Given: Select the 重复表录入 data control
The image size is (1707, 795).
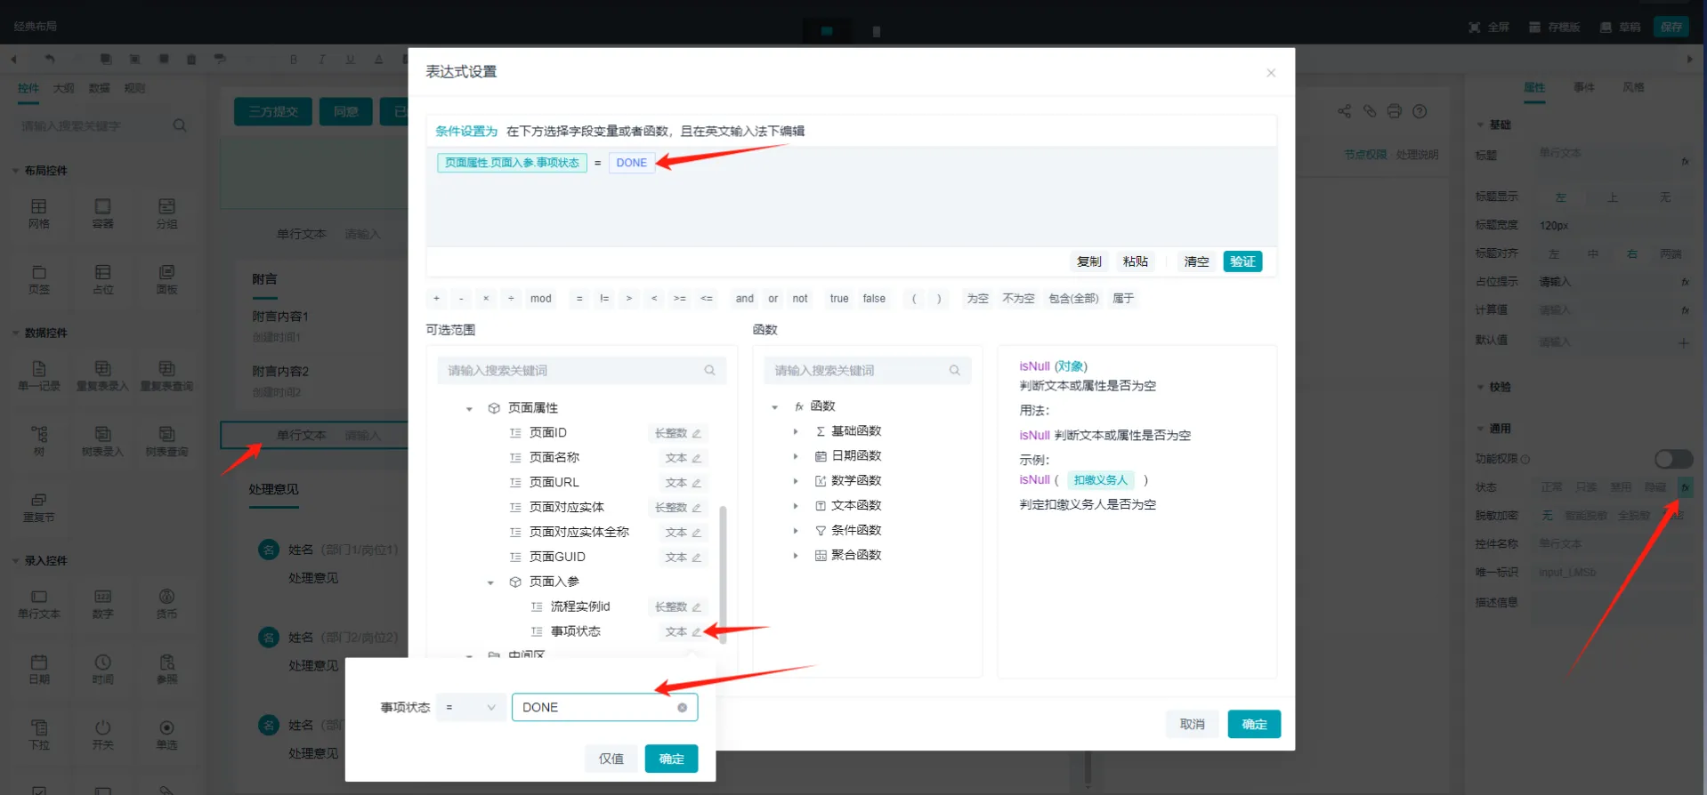Looking at the screenshot, I should tap(103, 376).
